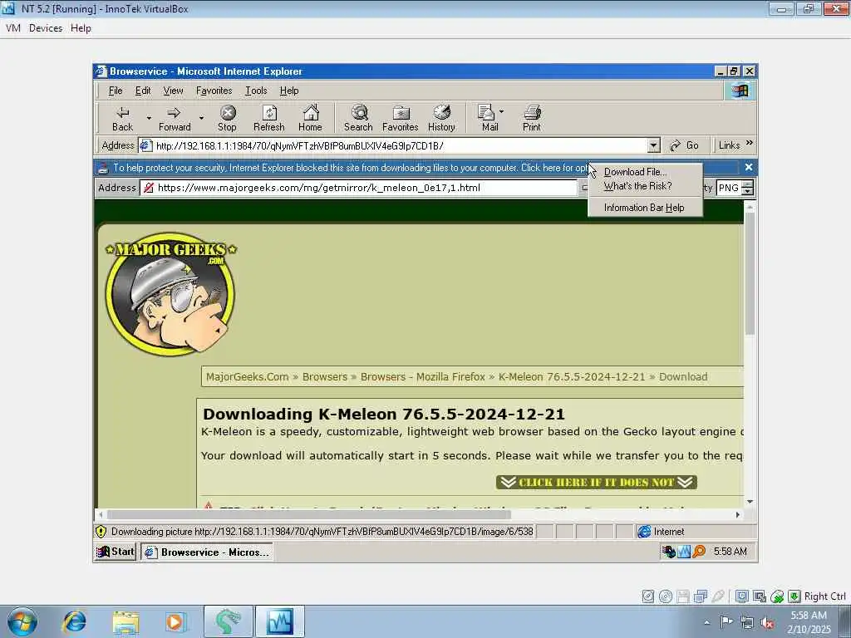Stop page loading with the Stop button
This screenshot has width=851, height=638.
click(x=228, y=119)
